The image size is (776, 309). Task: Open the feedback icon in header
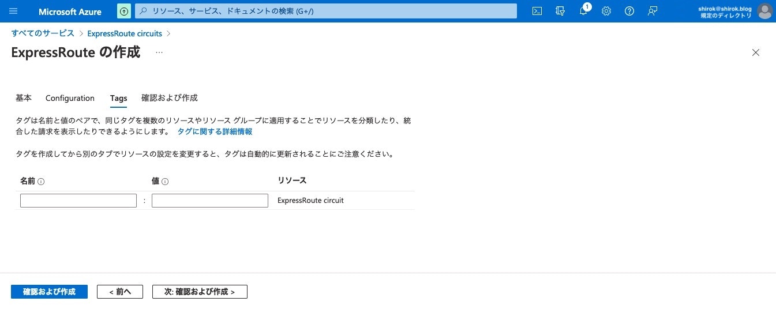653,11
